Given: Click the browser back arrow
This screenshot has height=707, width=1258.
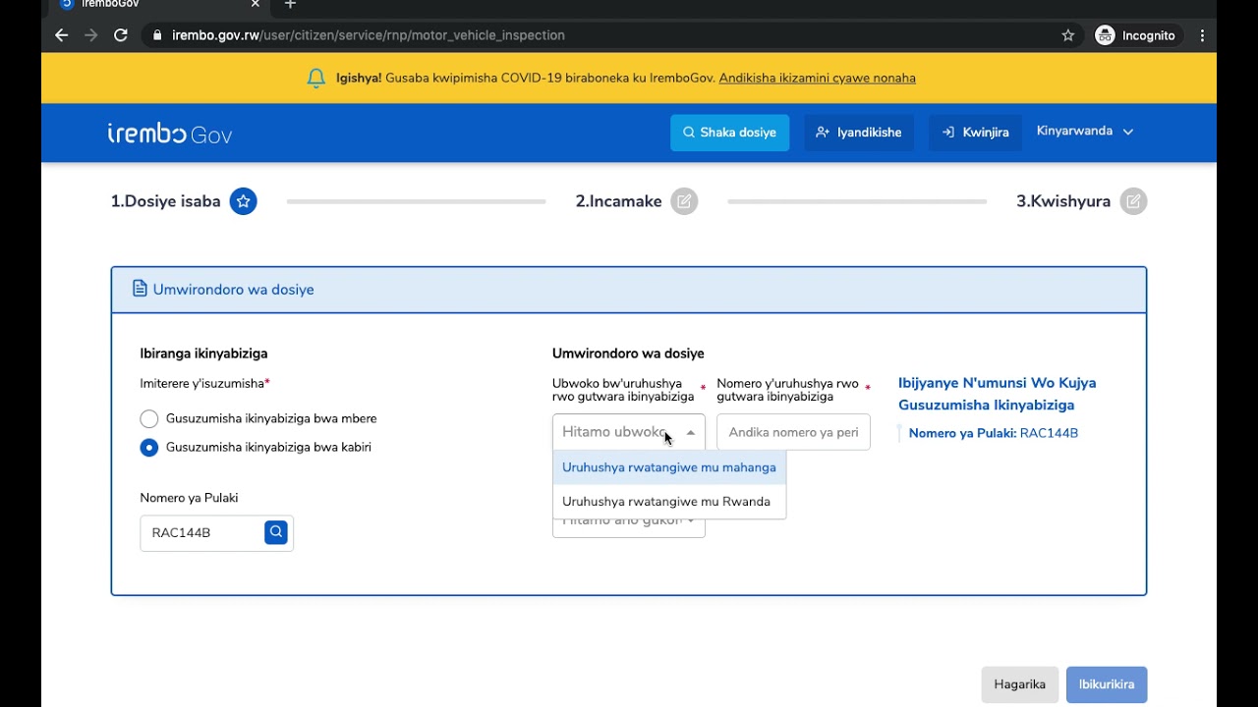Looking at the screenshot, I should pyautogui.click(x=62, y=35).
